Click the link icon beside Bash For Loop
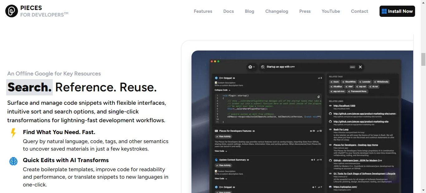This screenshot has height=193, width=426. (330, 129)
